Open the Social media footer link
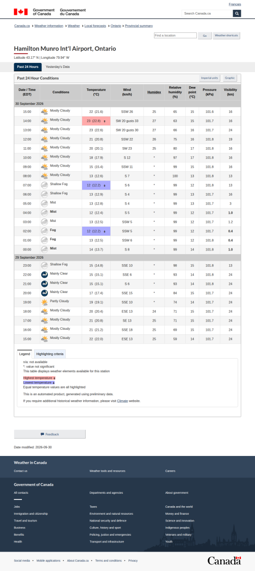Image resolution: width=255 pixels, height=571 pixels. [x=22, y=561]
